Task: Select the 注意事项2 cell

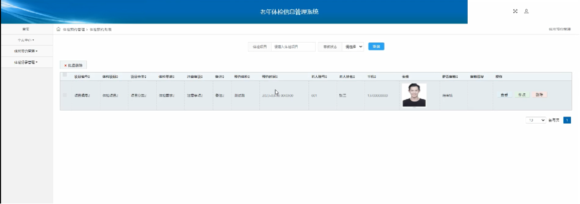Action: [195, 95]
